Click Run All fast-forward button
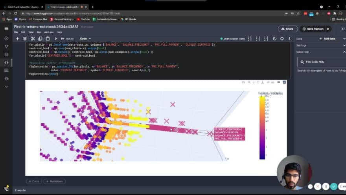346x195 pixels. click(67, 39)
